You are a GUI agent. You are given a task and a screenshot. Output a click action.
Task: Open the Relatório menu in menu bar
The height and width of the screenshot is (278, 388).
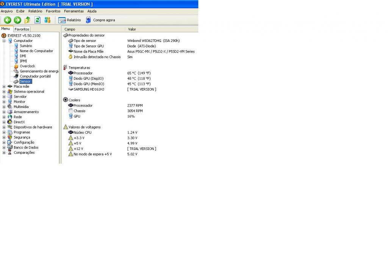pyautogui.click(x=35, y=11)
